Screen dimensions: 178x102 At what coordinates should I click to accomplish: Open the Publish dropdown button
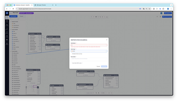(168, 13)
